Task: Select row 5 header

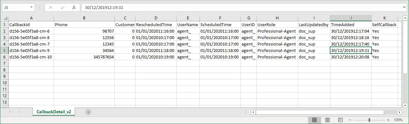Action: tap(4, 50)
